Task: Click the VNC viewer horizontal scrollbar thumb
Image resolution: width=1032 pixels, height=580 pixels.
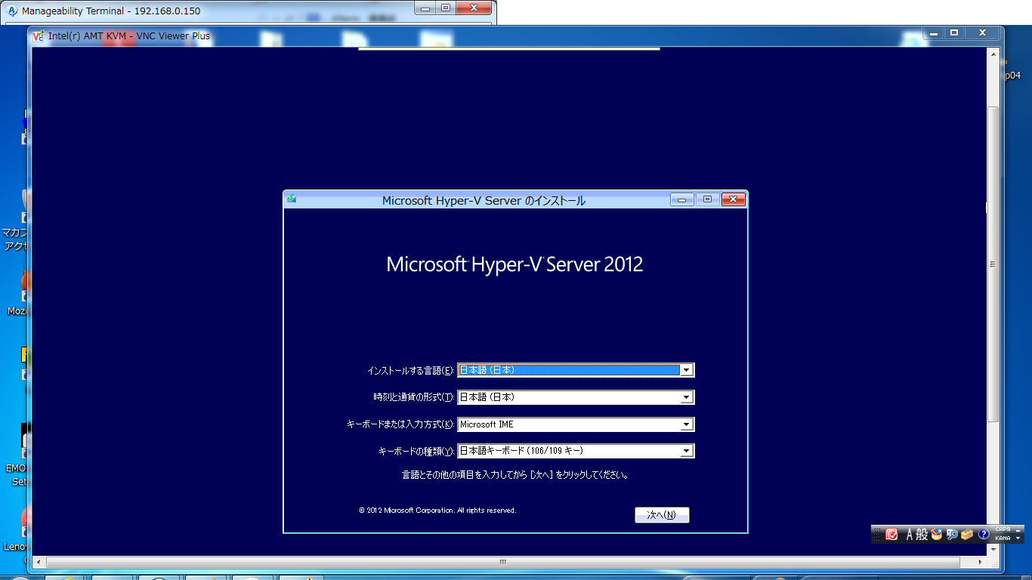Action: pyautogui.click(x=503, y=563)
